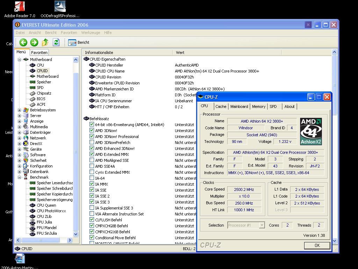The image size is (358, 269).
Task: Go forward with the green right arrow
Action: 34,42
